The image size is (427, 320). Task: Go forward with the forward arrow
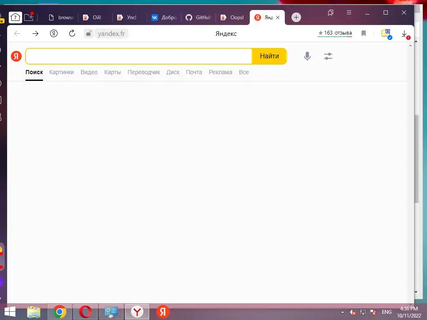[35, 33]
